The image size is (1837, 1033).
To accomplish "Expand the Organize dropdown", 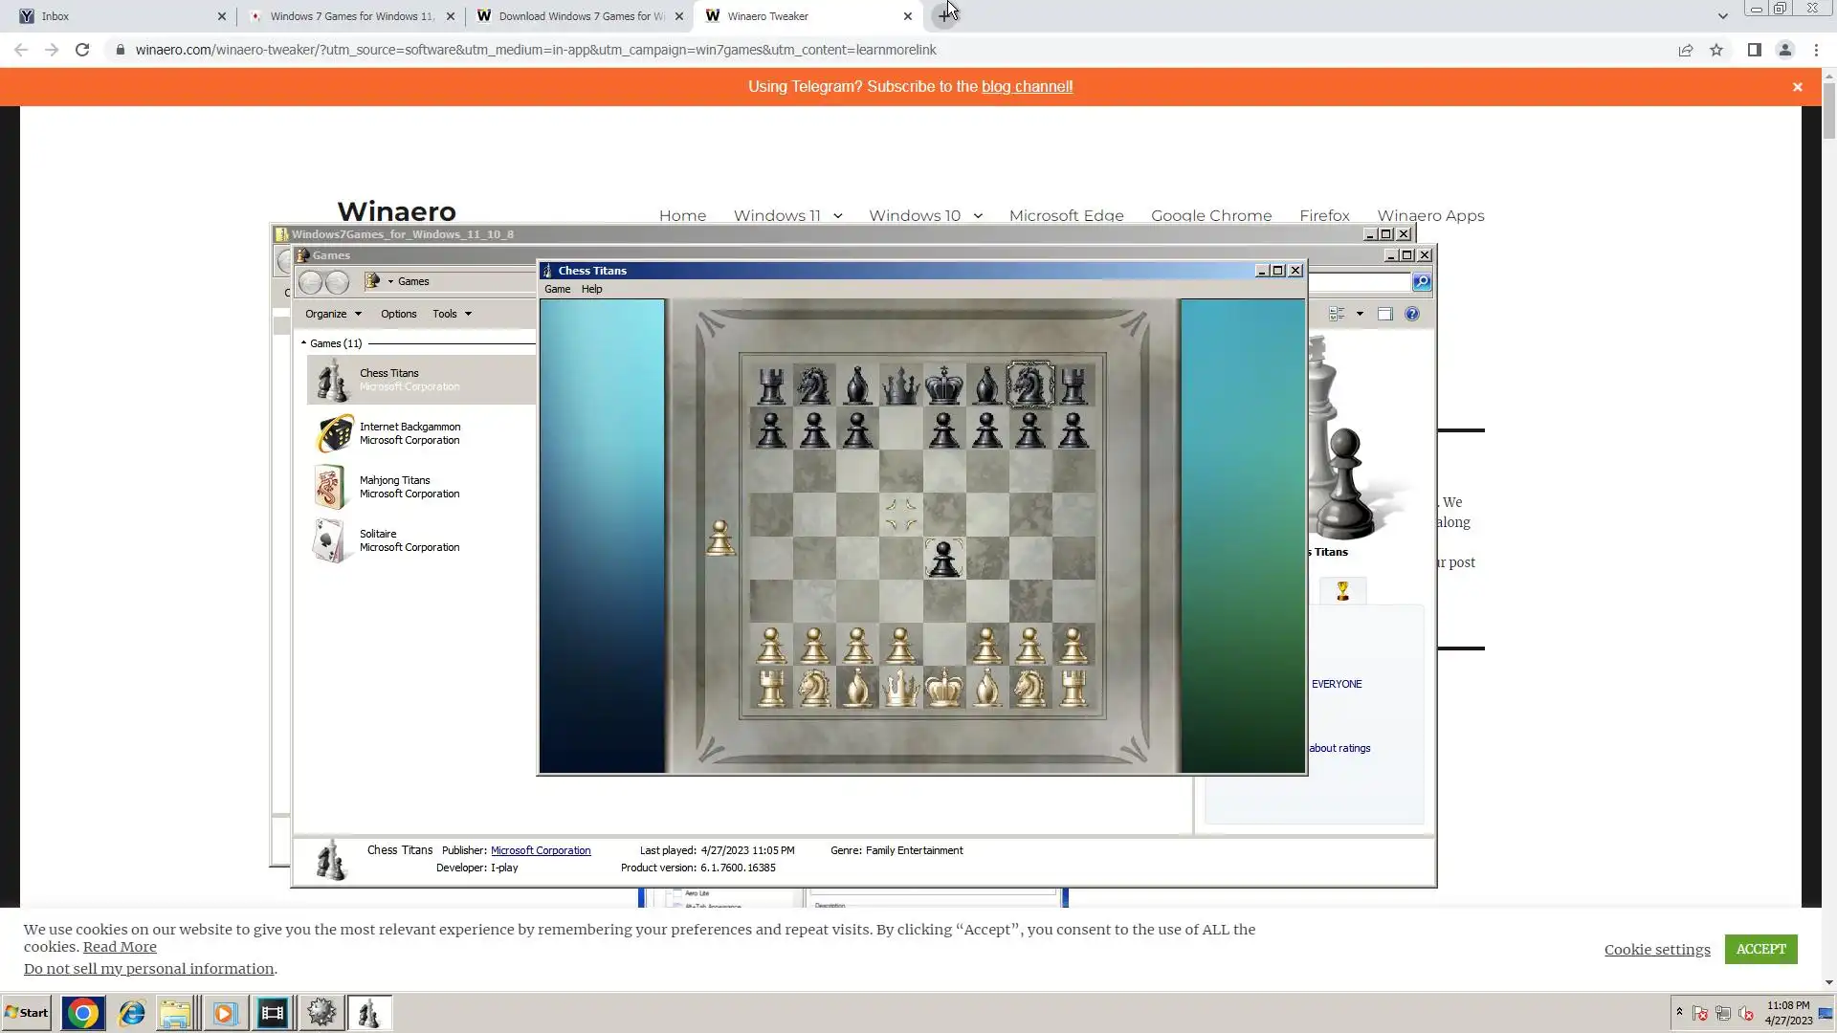I will point(333,314).
